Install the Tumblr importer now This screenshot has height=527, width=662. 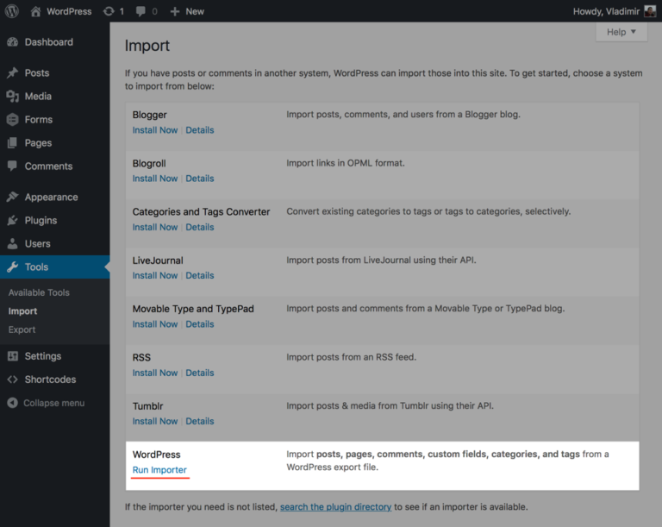click(x=155, y=422)
